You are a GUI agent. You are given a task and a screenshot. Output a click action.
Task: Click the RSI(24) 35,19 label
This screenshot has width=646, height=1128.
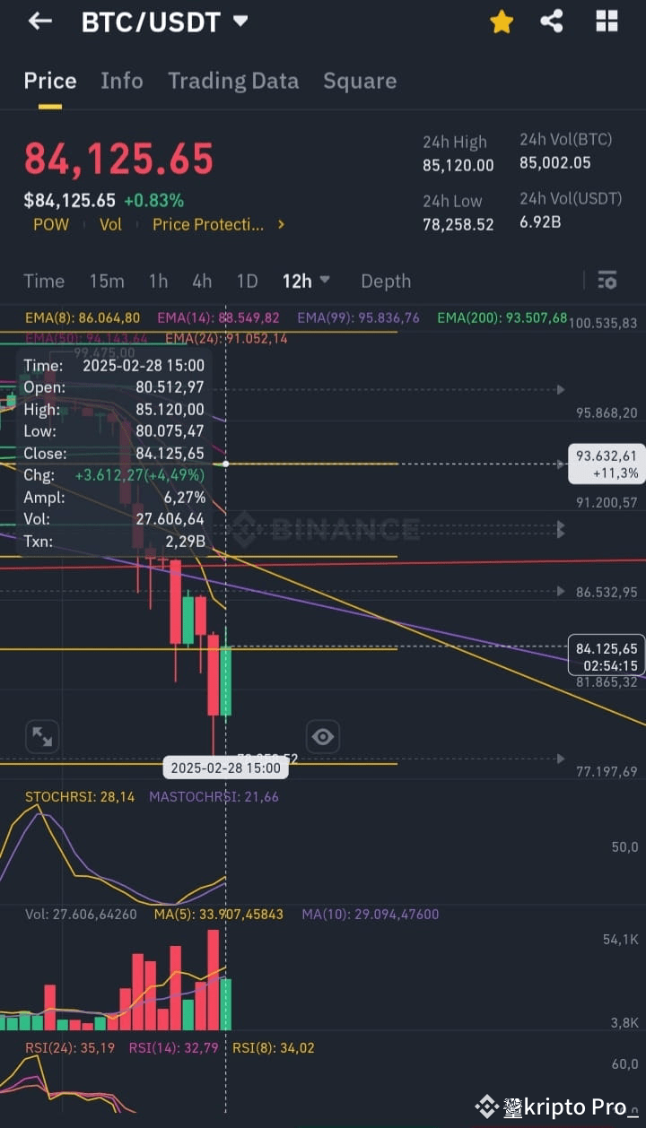[x=70, y=1047]
